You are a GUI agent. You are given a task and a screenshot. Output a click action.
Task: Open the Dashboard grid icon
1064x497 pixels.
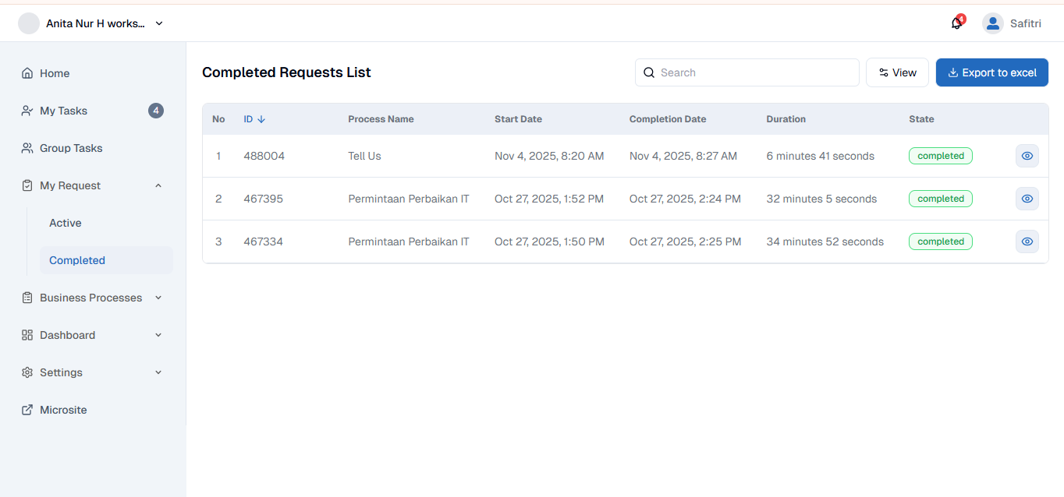click(27, 334)
